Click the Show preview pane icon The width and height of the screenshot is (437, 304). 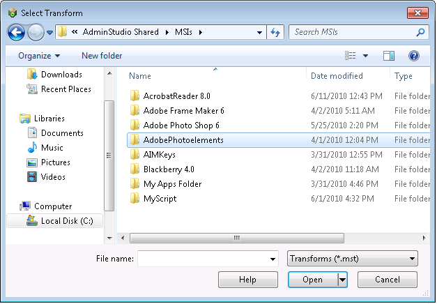(389, 56)
